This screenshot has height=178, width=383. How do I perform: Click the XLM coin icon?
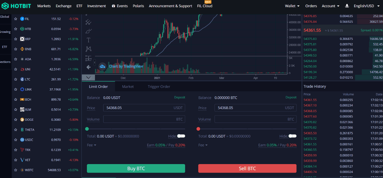tap(22, 109)
